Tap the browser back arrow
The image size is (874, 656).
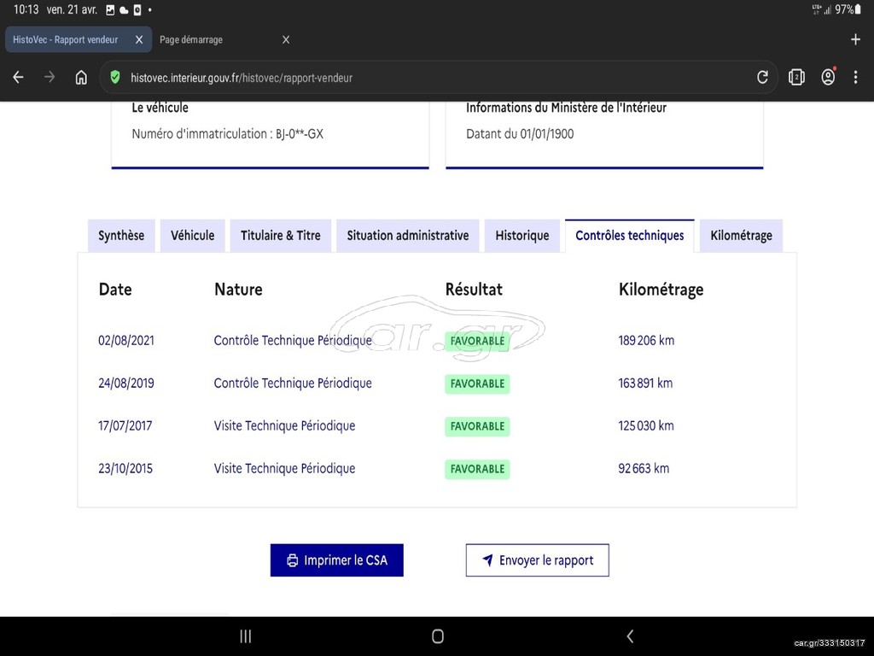coord(18,78)
